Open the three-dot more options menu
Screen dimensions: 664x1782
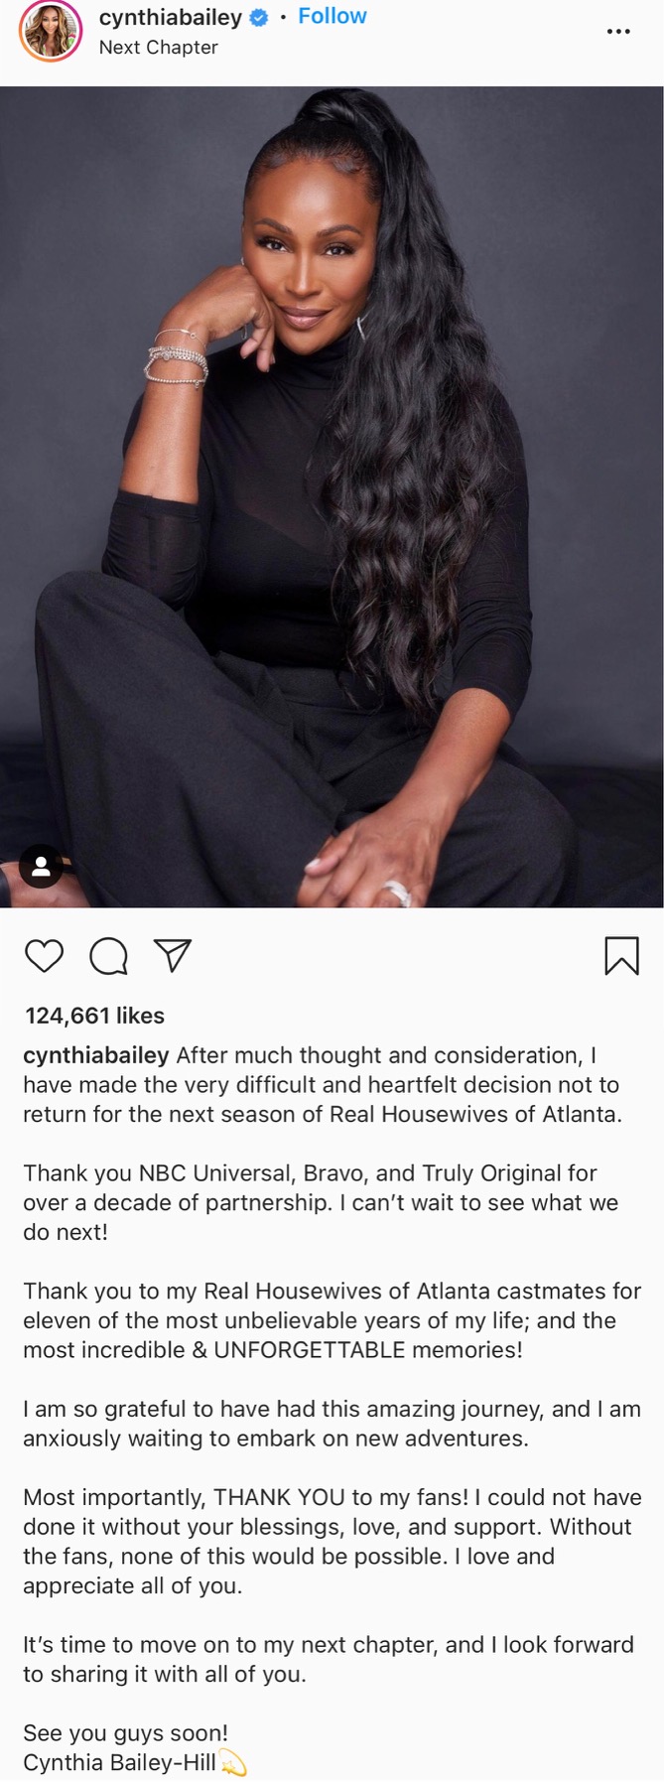coord(618,32)
